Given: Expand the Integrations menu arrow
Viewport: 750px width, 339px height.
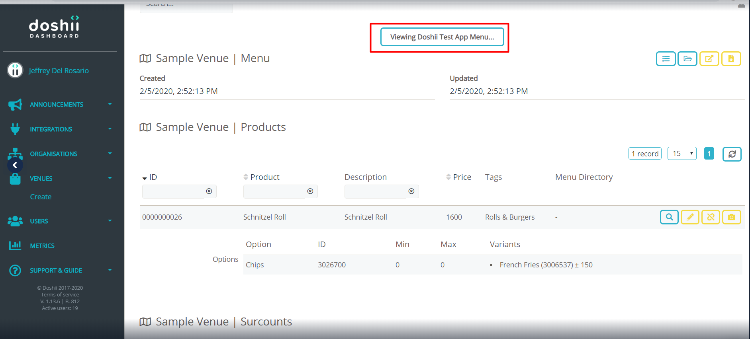Looking at the screenshot, I should (x=110, y=129).
